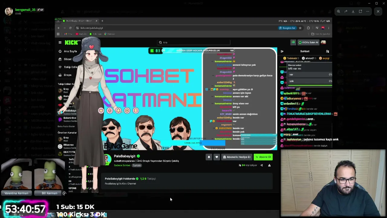The width and height of the screenshot is (387, 218).
Task: Open chat user list icon beside Sohbet
Action: pos(327,51)
